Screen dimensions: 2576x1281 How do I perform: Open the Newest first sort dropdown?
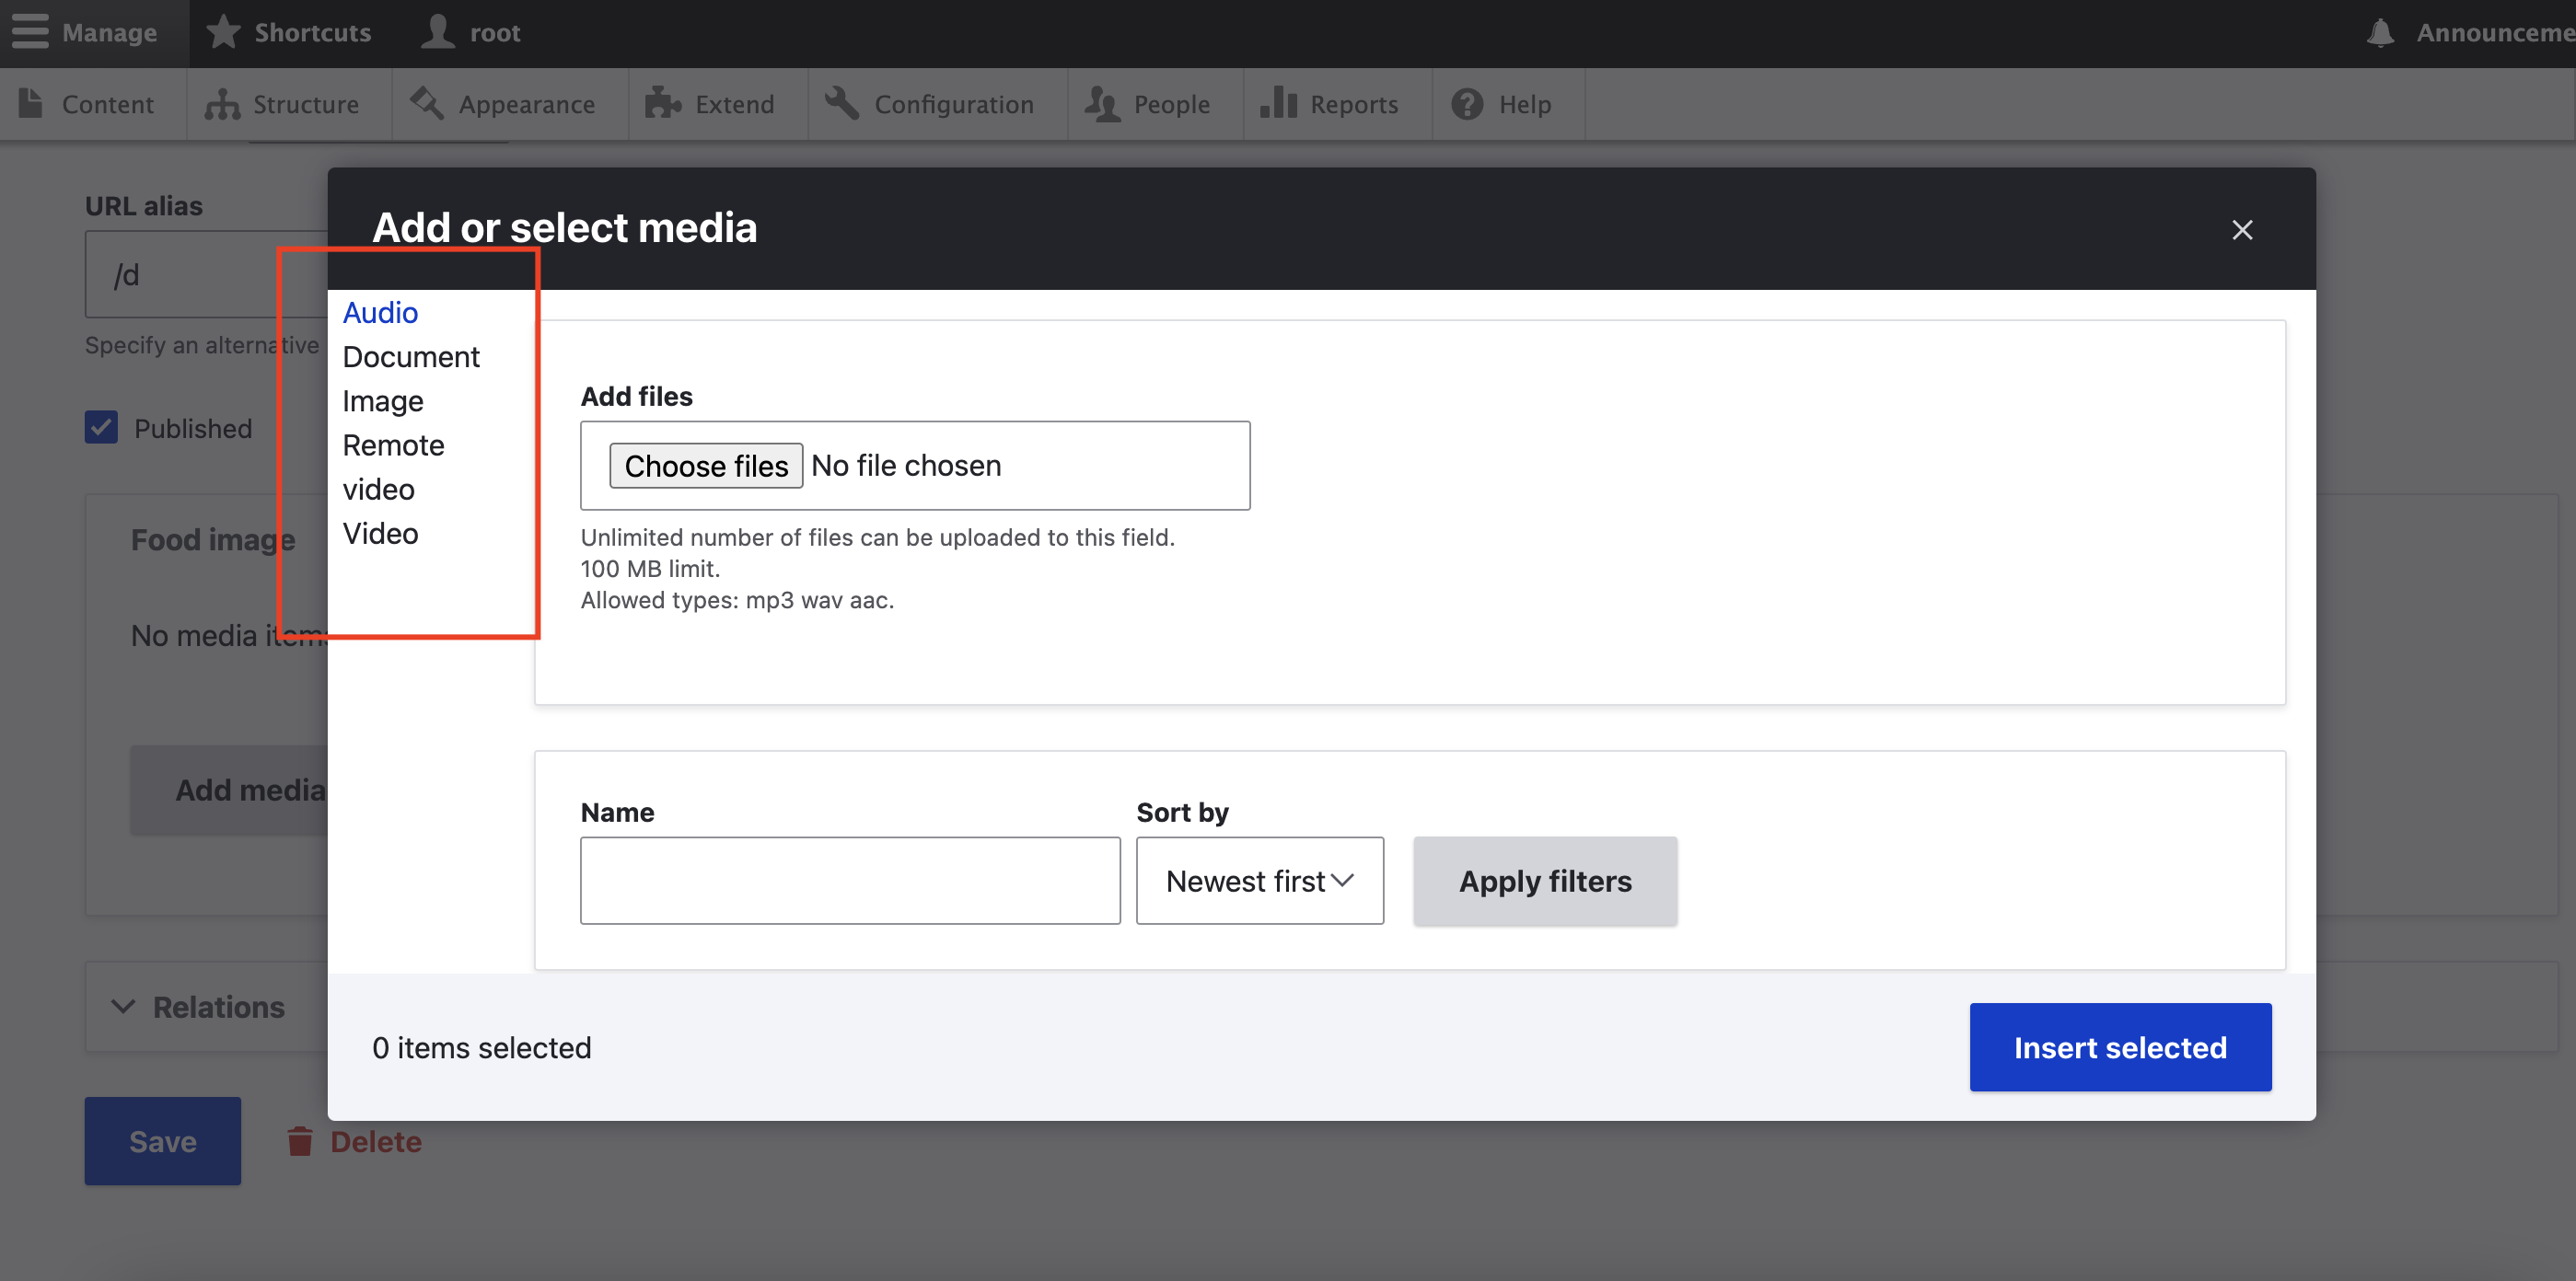(x=1259, y=881)
